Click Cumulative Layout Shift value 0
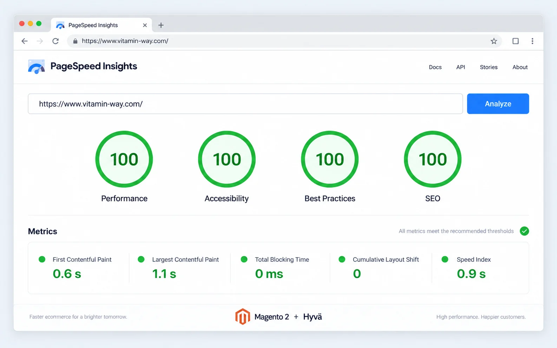 click(357, 274)
